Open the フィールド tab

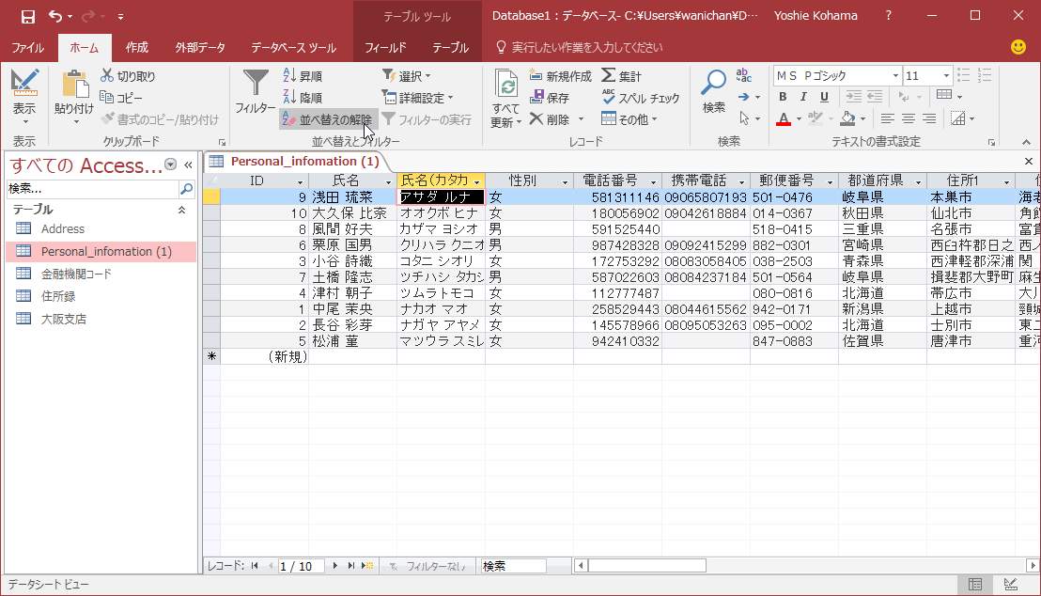click(385, 48)
